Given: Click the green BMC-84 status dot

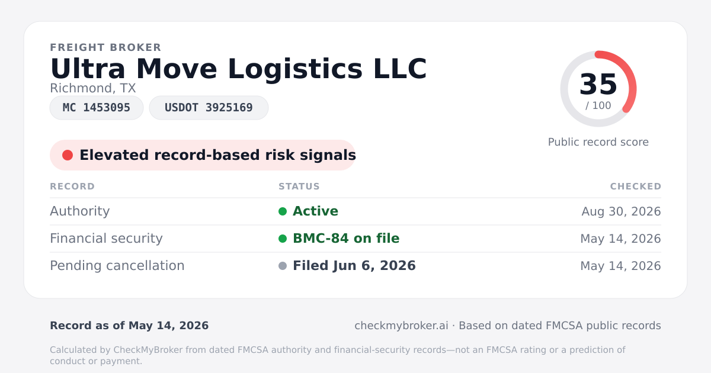Looking at the screenshot, I should pos(283,239).
